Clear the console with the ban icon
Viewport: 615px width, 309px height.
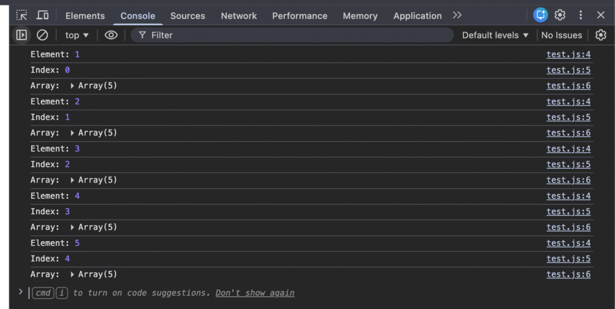coord(42,35)
